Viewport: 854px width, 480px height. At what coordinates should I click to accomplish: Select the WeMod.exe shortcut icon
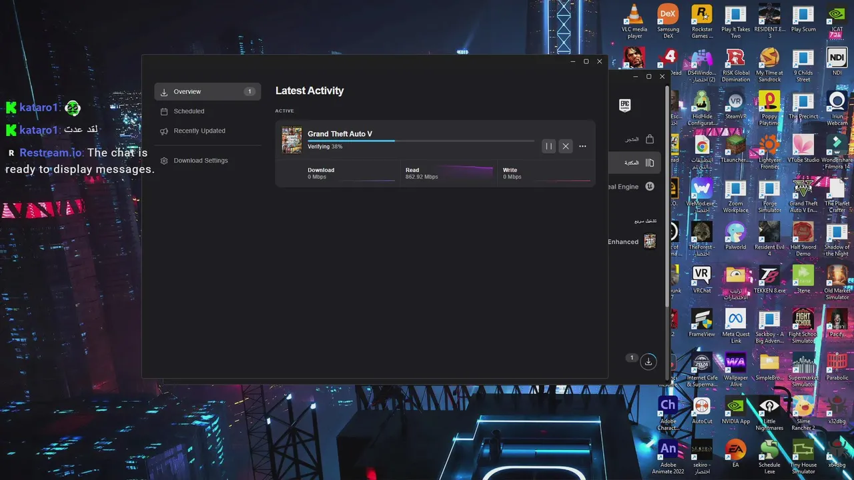point(702,195)
